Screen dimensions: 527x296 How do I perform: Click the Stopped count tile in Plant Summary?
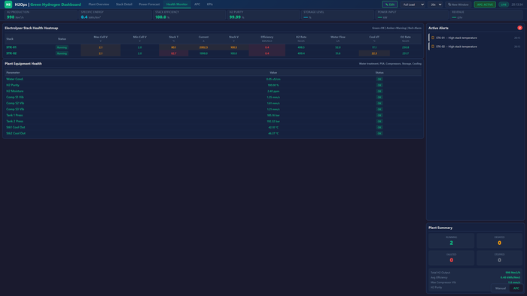point(499,258)
